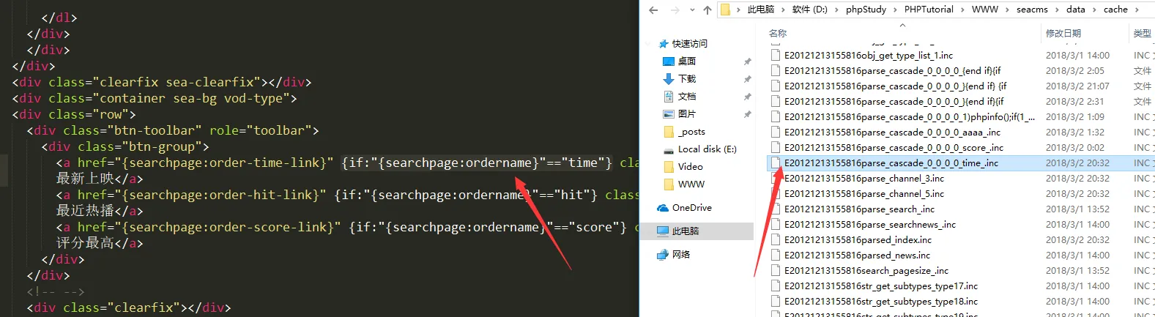Unpin 桌面 using its pin icon
Image resolution: width=1155 pixels, height=317 pixels.
(747, 61)
